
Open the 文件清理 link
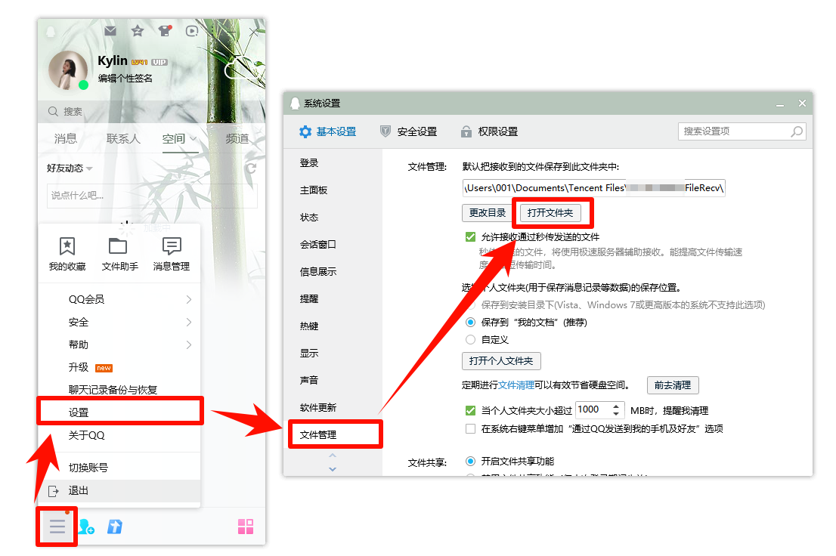click(x=516, y=385)
